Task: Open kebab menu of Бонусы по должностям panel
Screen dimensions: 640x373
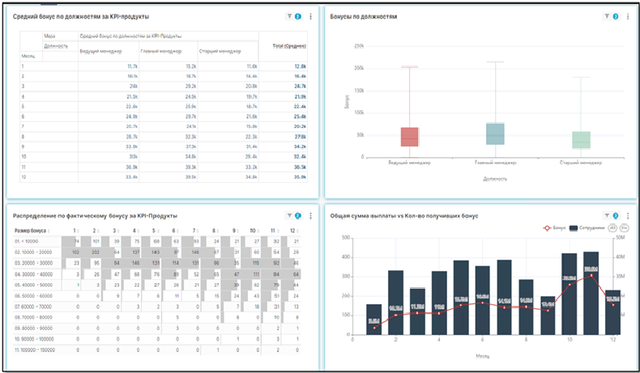Action: click(628, 16)
